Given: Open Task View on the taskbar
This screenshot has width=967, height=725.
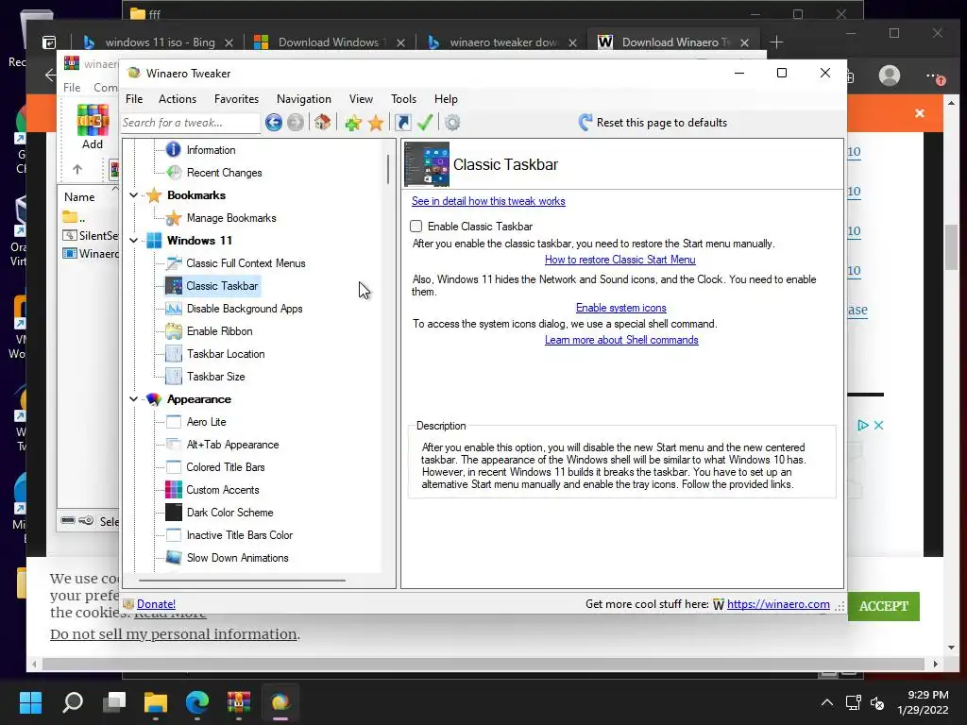Looking at the screenshot, I should pyautogui.click(x=114, y=701).
